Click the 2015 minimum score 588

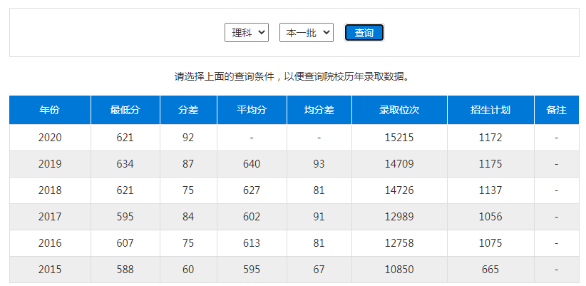click(125, 270)
